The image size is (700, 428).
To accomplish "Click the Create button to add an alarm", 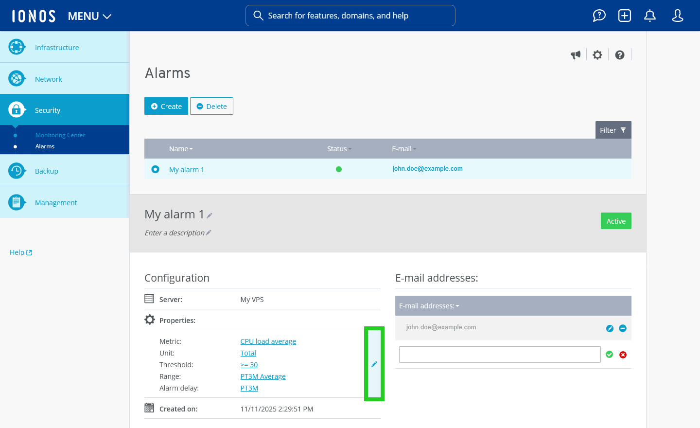I will click(166, 106).
